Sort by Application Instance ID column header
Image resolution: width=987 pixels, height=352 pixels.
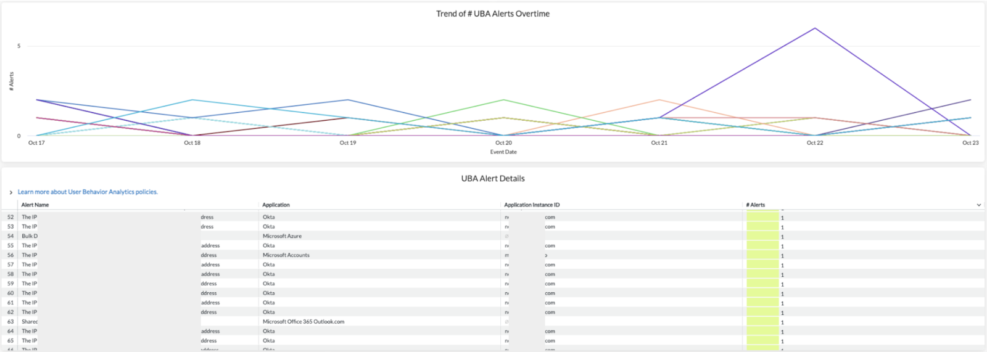[532, 205]
